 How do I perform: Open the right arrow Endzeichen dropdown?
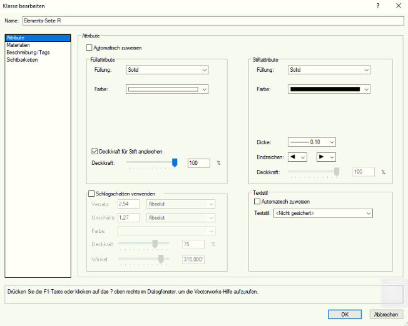(x=326, y=157)
